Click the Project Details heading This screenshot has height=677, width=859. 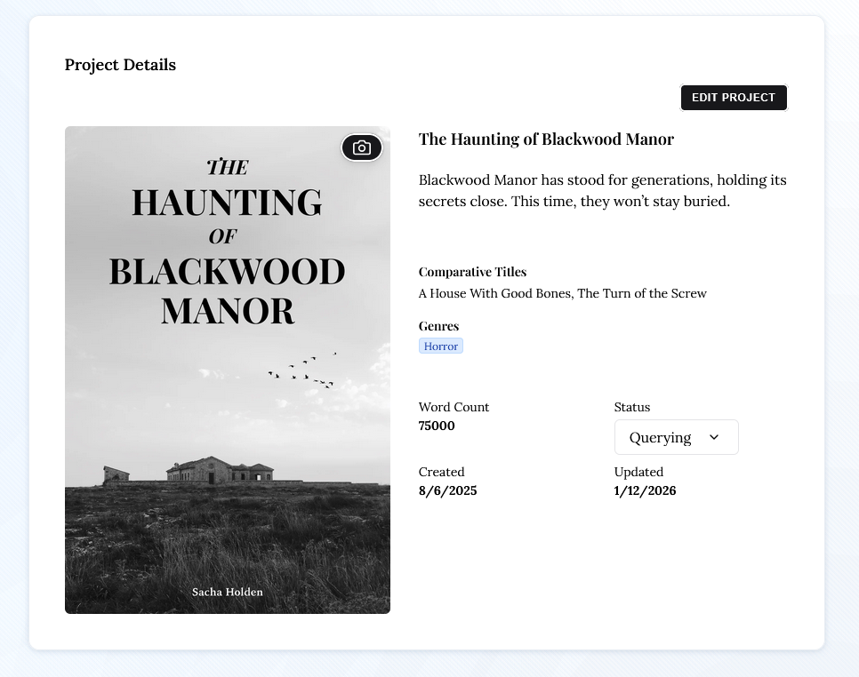coord(120,65)
